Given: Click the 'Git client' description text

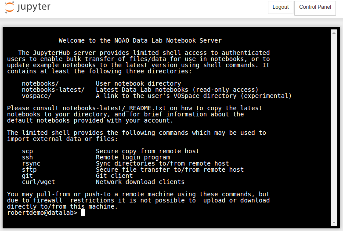Looking at the screenshot, I should click(114, 176).
